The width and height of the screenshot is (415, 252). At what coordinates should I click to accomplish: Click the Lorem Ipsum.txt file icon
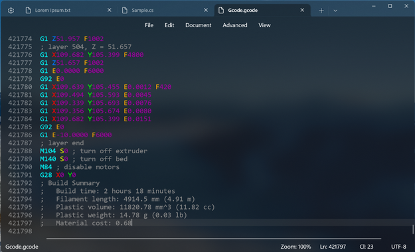click(x=28, y=11)
